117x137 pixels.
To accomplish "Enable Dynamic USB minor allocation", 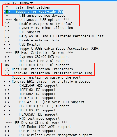I will 39,28.
